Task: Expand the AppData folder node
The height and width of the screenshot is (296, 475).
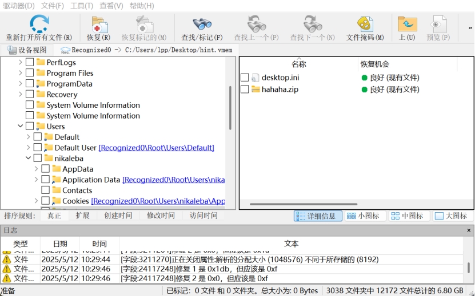Action: tap(37, 169)
